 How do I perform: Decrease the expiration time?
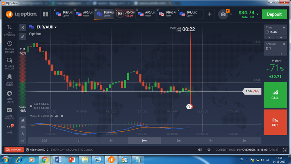pos(269,38)
